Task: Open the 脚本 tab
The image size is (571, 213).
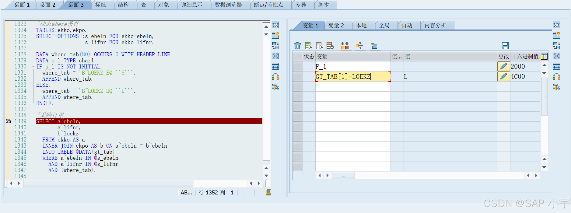Action: pos(324,5)
